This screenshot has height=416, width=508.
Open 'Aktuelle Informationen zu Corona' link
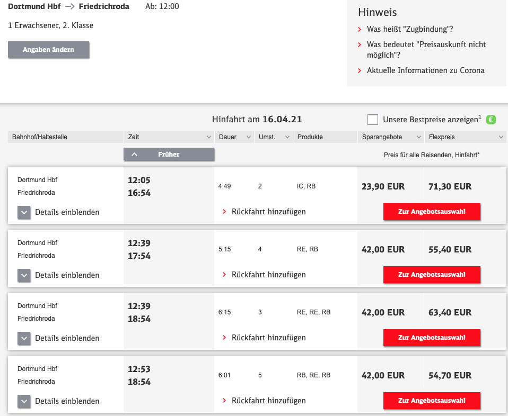[425, 70]
